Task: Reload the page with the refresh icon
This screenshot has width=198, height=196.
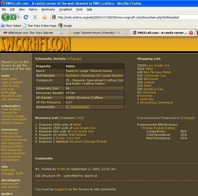Action: 26,17
